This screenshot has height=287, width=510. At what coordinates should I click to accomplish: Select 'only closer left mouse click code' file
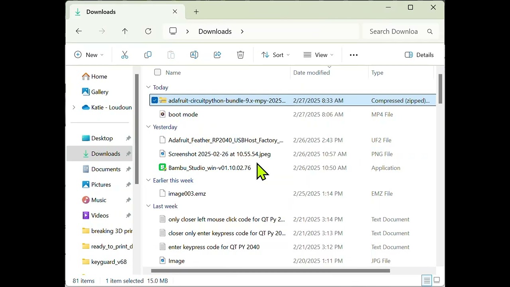[226, 219]
